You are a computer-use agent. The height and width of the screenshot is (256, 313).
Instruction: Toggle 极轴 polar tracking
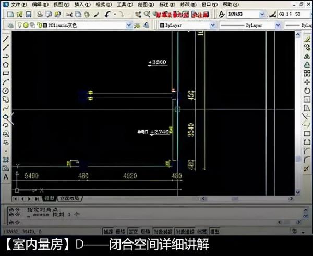pyautogui.click(x=146, y=232)
